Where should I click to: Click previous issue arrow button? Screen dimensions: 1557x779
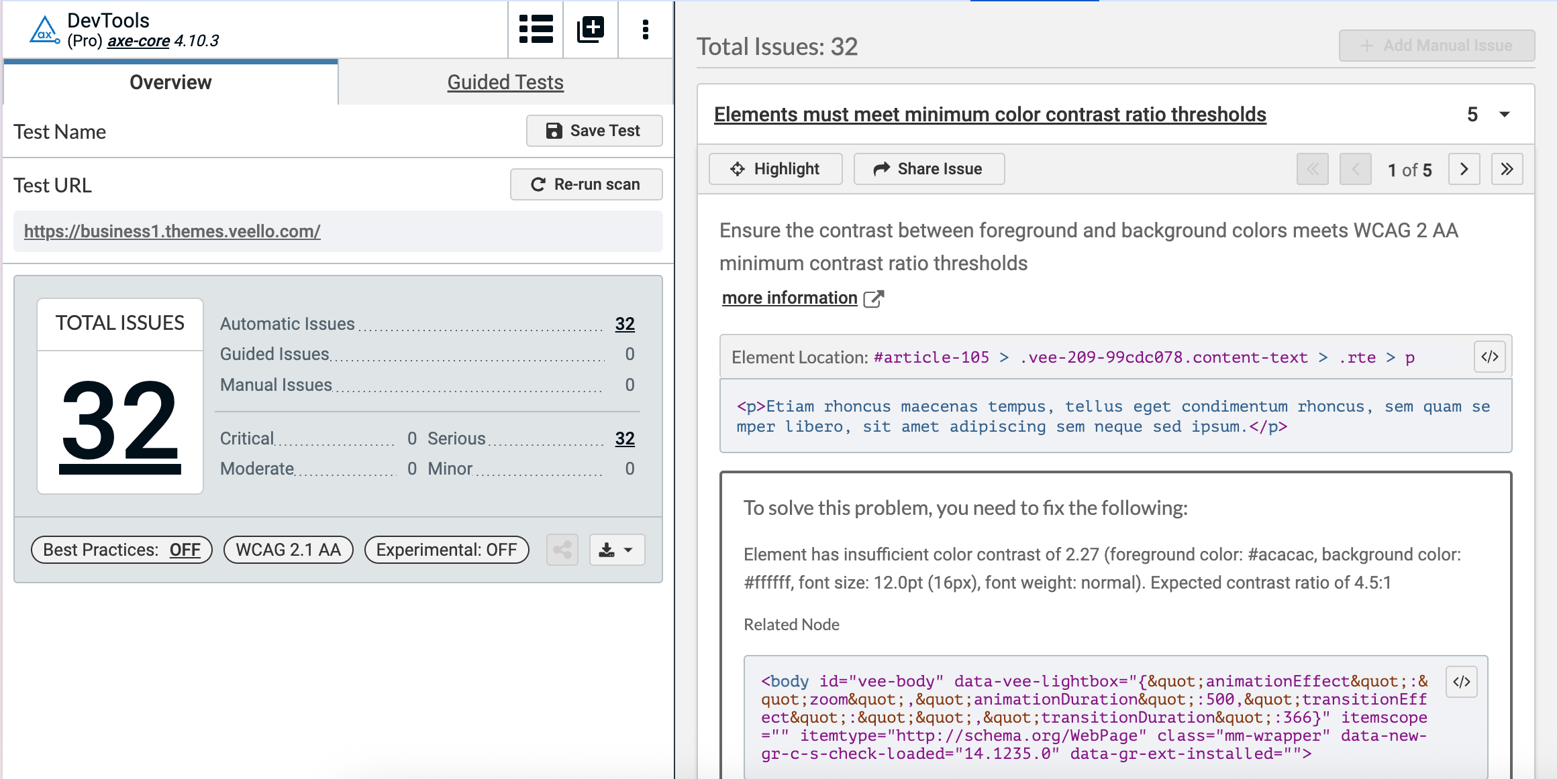tap(1356, 170)
